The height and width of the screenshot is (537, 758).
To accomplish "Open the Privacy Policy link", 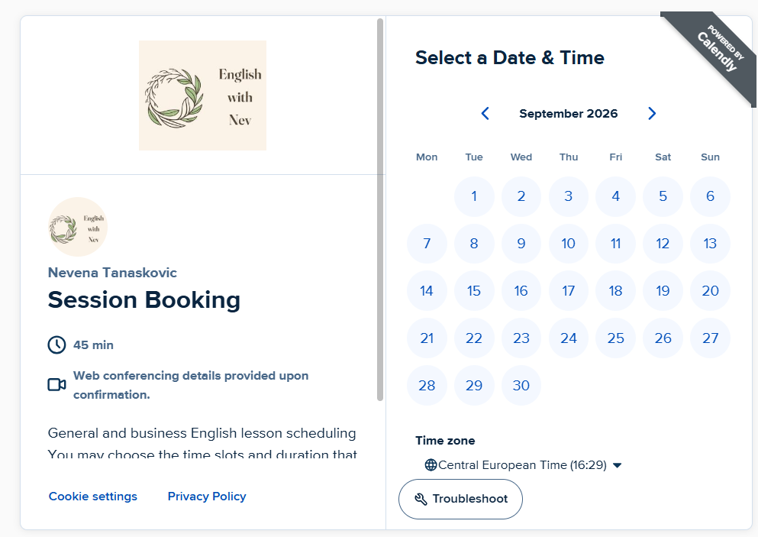I will point(207,497).
